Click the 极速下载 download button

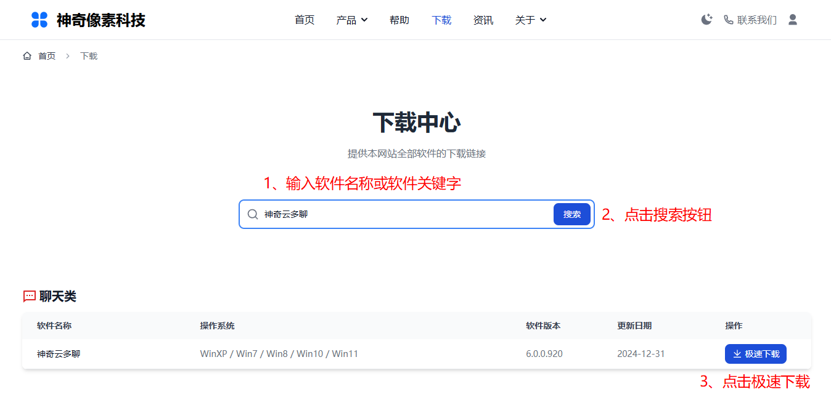[x=755, y=353]
